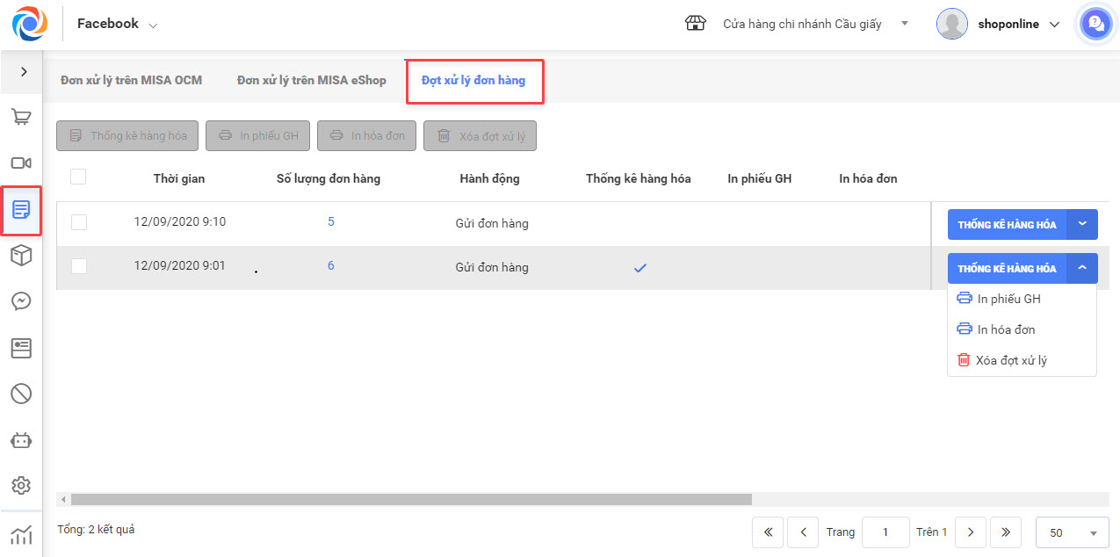This screenshot has height=557, width=1120.
Task: Choose In hóa đơn from the dropdown menu
Action: [1022, 329]
